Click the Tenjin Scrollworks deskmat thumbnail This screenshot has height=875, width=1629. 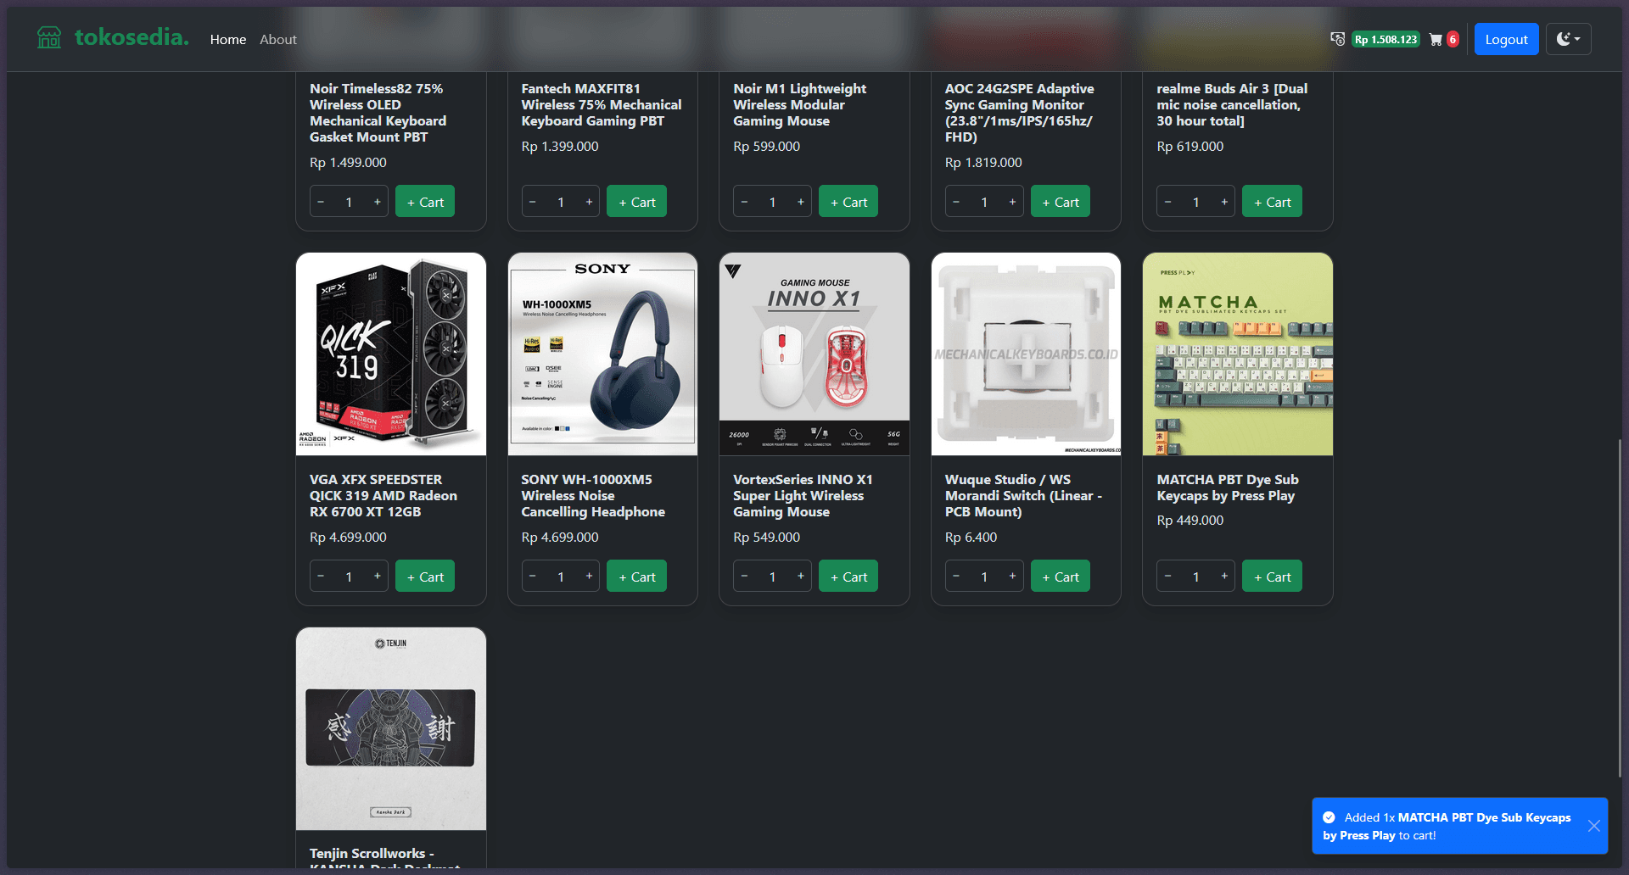391,728
